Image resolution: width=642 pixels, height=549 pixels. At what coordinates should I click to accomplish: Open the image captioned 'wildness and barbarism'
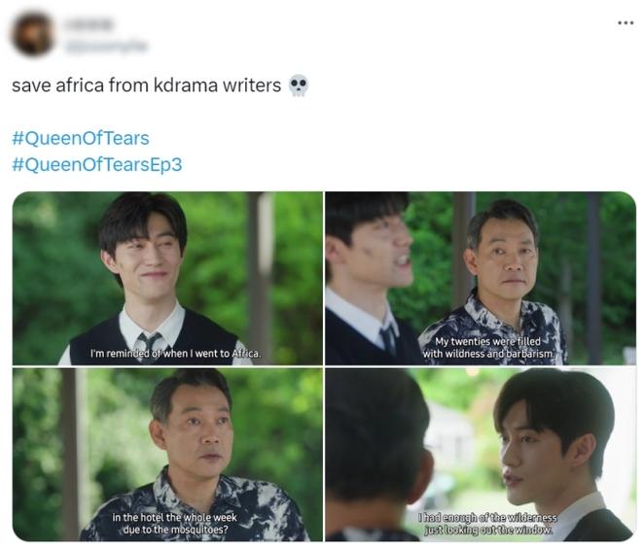(481, 278)
